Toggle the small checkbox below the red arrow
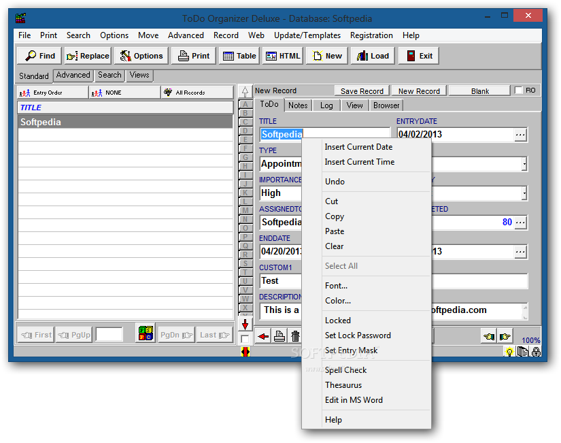Viewport: 561px width, 443px height. tap(245, 338)
